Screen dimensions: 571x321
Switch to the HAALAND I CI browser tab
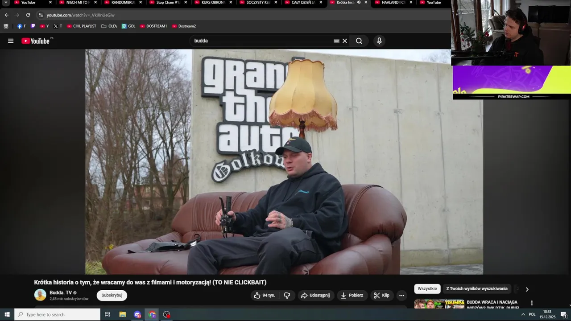pos(393,3)
